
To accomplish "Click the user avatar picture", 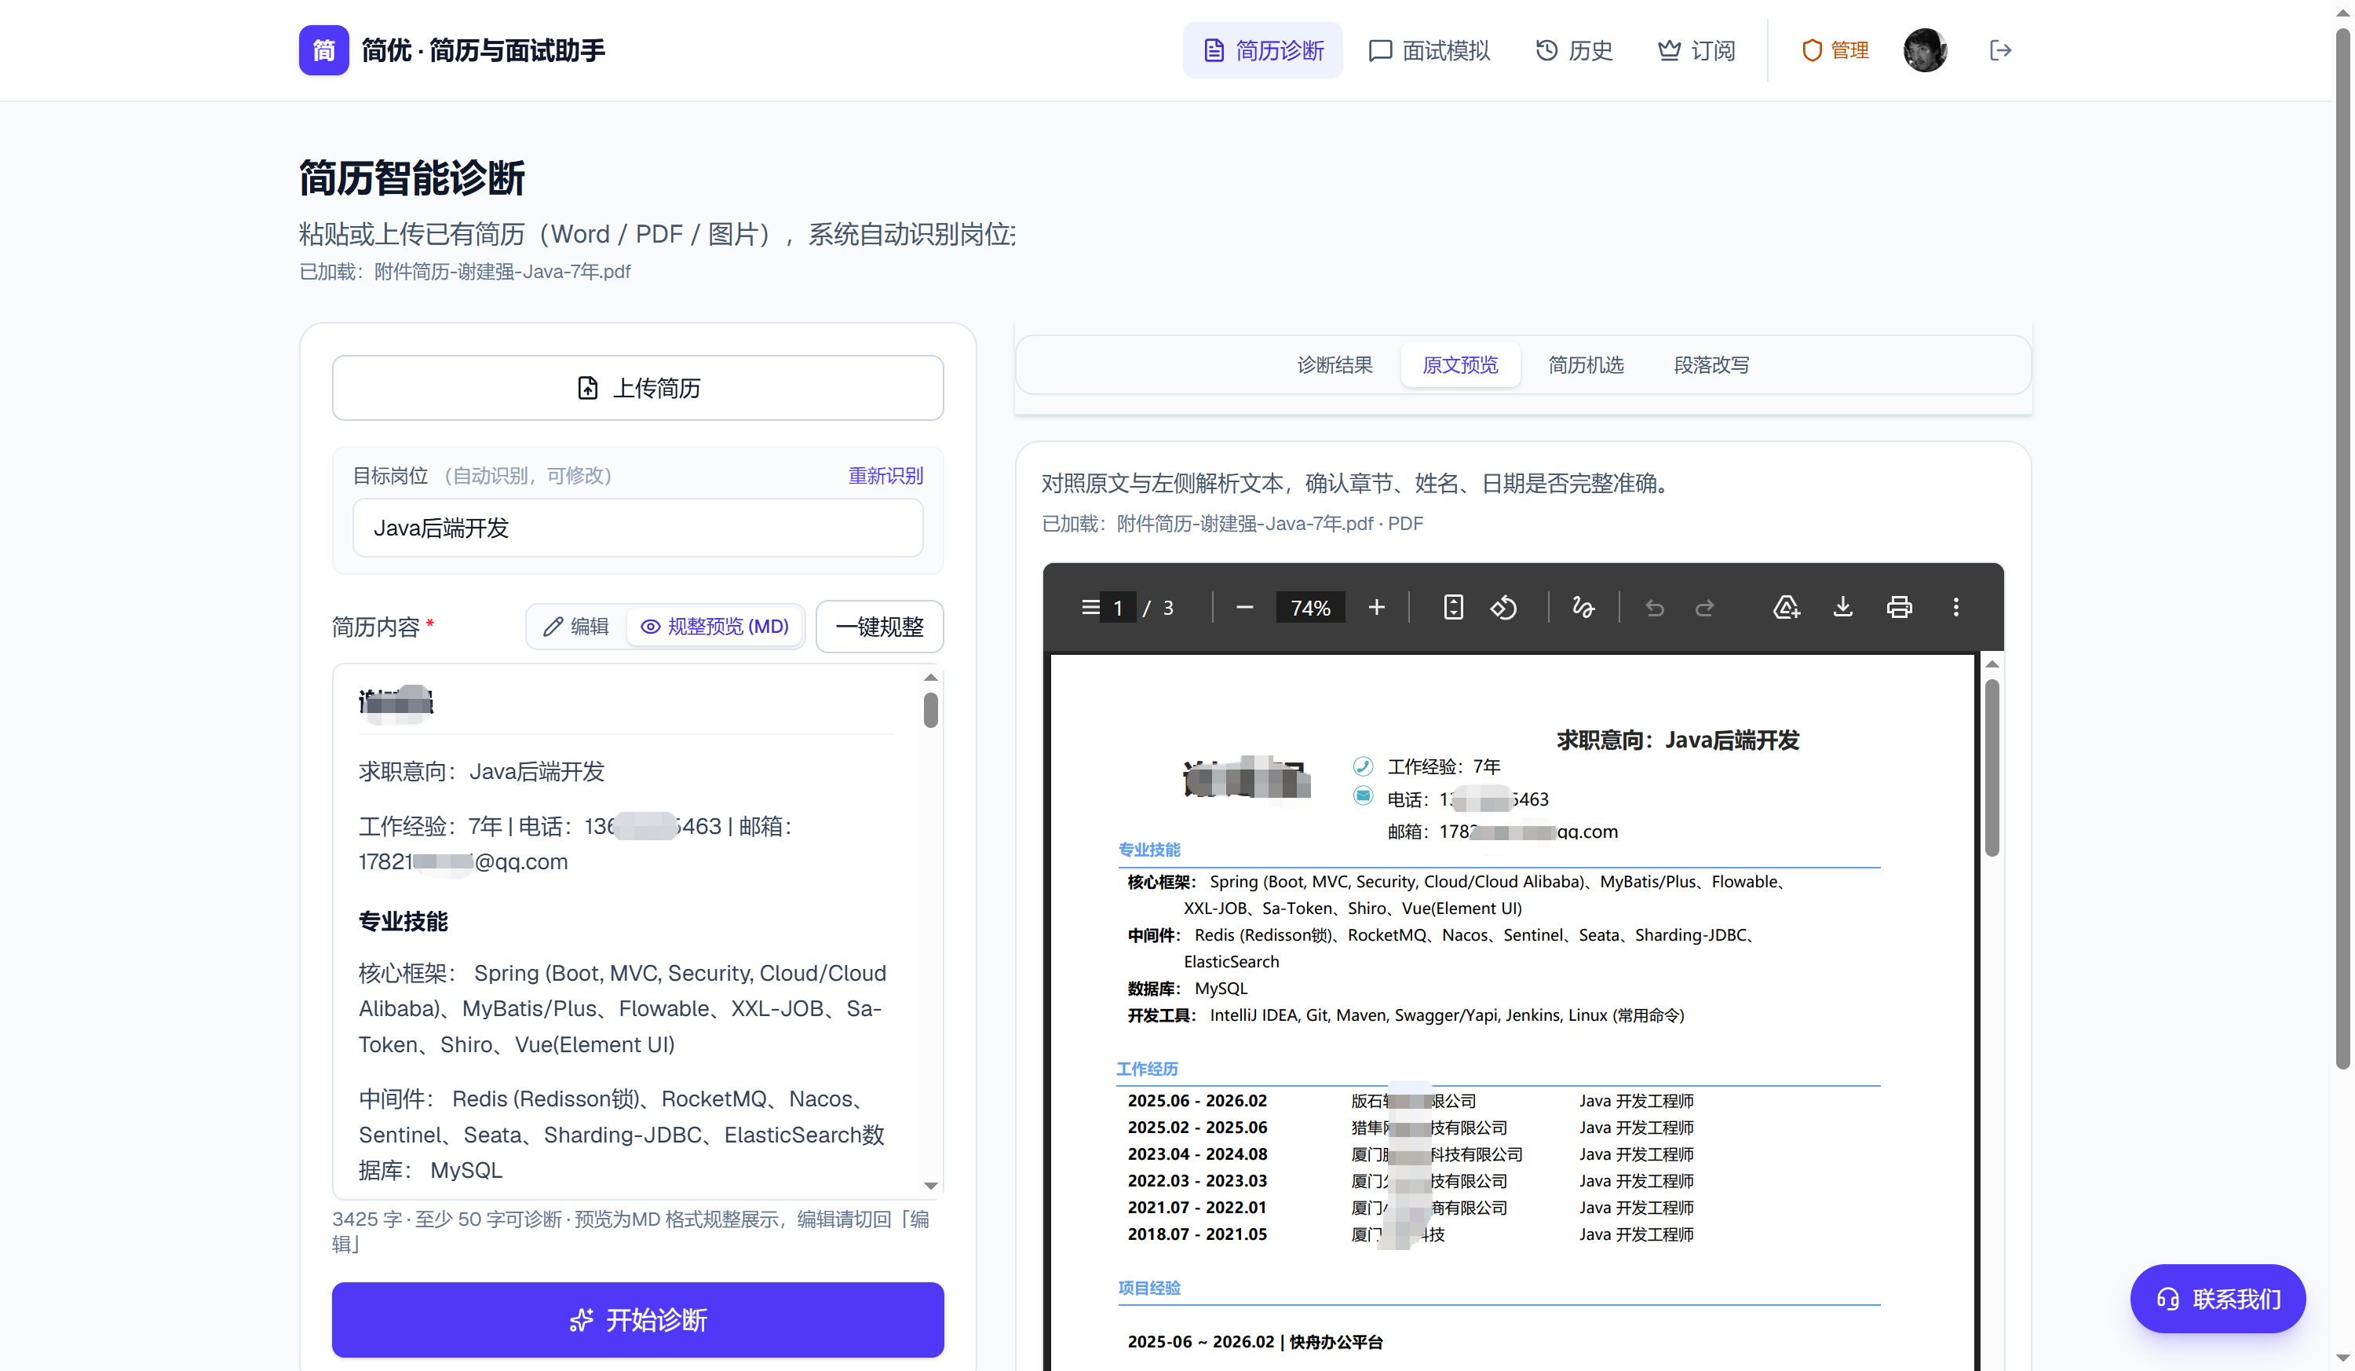I will click(x=1925, y=49).
